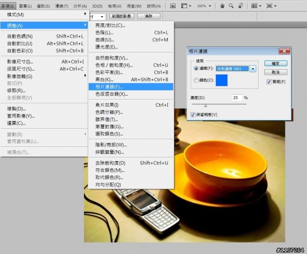Click the 濃度 slider handle
Viewport: 307px width, 254px height.
click(x=205, y=106)
